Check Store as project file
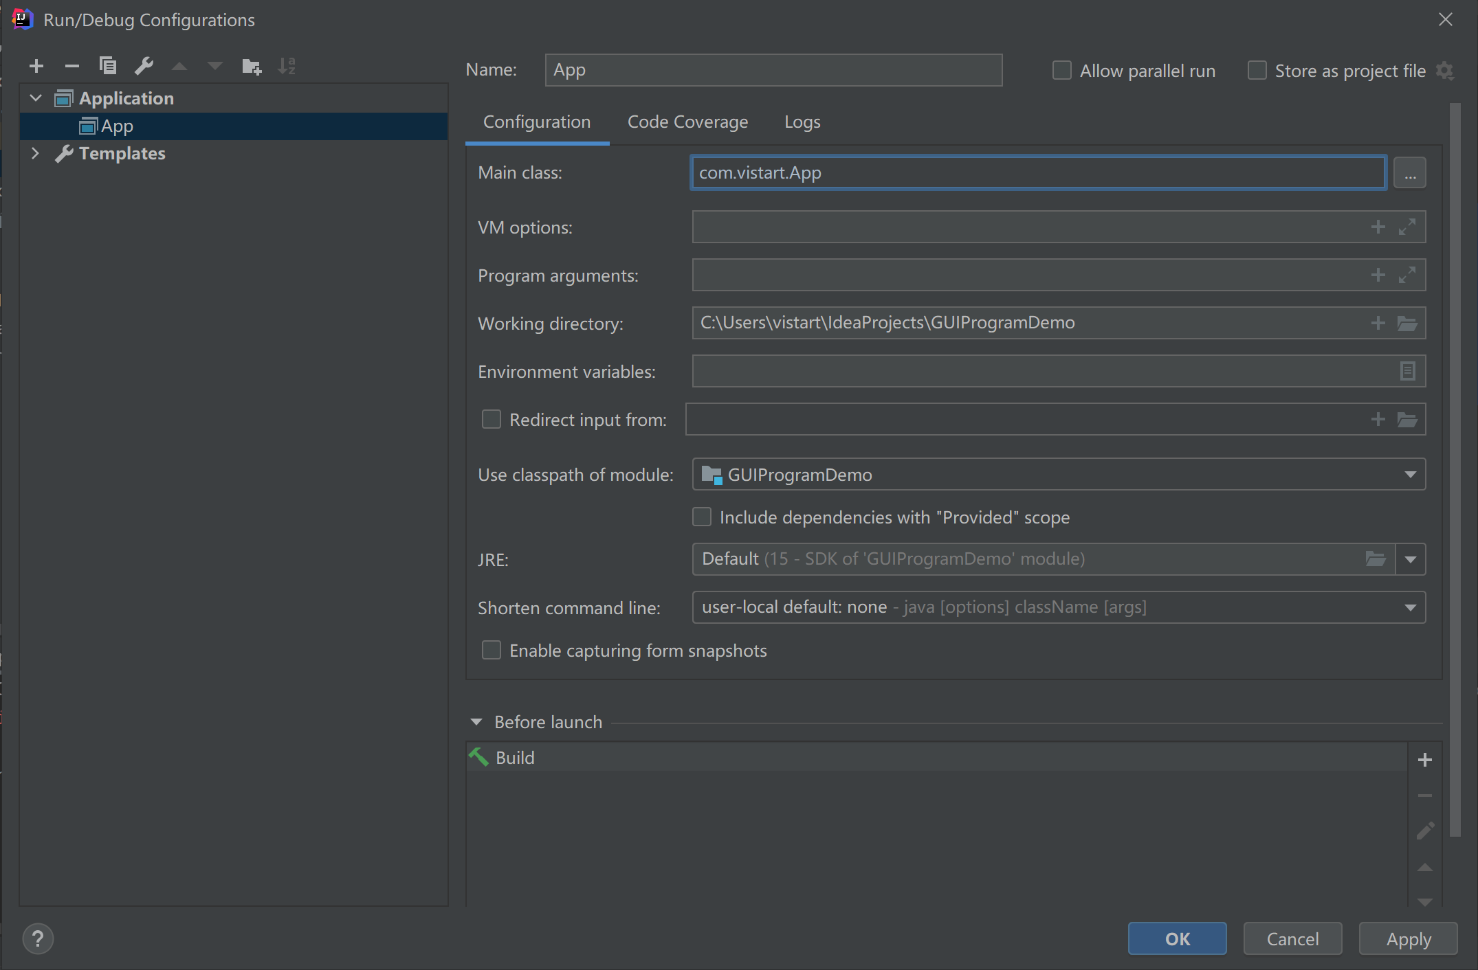 [x=1257, y=71]
